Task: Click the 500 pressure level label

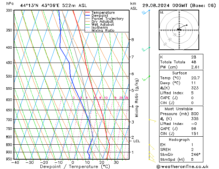Action: click(10, 77)
